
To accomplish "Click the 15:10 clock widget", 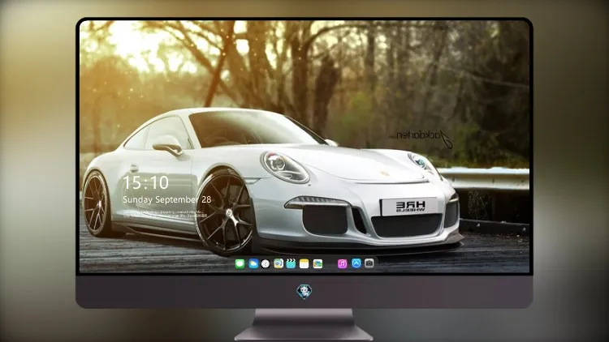I will 145,182.
